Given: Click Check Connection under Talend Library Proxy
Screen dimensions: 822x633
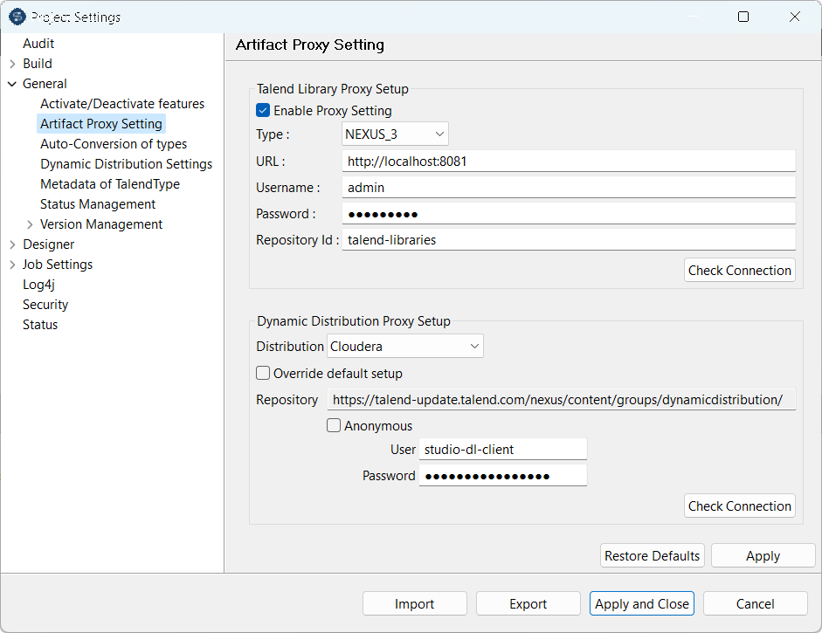Looking at the screenshot, I should (739, 271).
